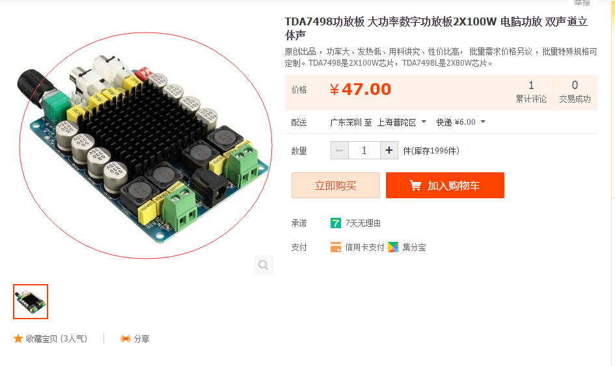Click the 举报 report link at top right
The image size is (615, 366).
click(582, 3)
